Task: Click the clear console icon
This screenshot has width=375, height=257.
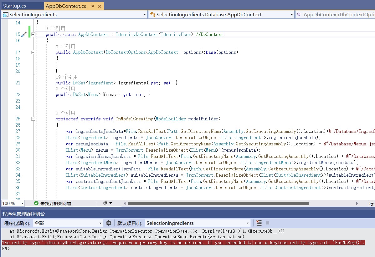Action: [259, 223]
